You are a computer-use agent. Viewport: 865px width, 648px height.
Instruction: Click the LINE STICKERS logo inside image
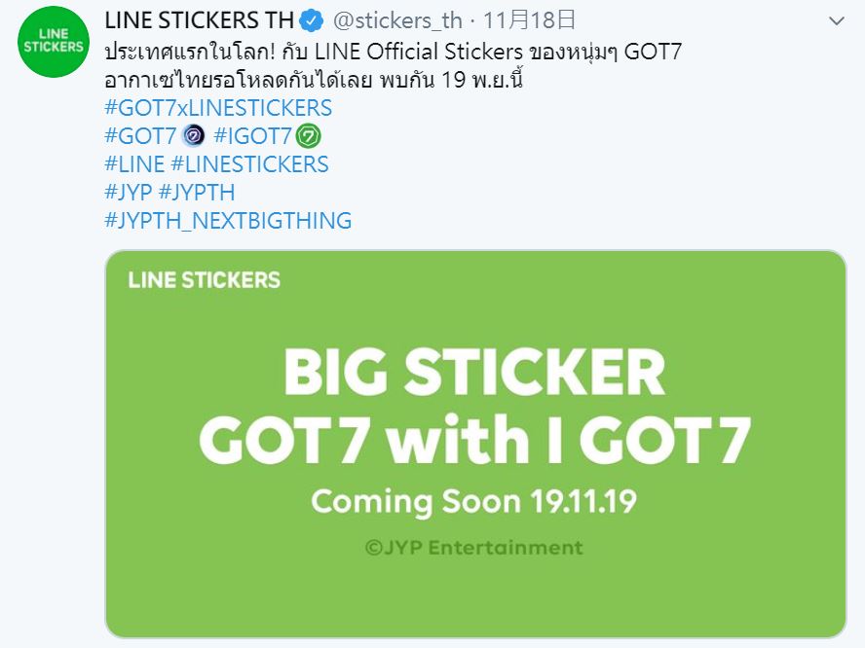pyautogui.click(x=205, y=280)
